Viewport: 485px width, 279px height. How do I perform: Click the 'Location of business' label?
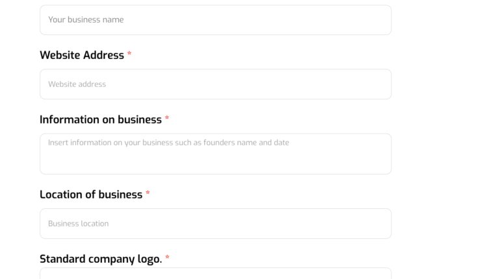click(91, 195)
